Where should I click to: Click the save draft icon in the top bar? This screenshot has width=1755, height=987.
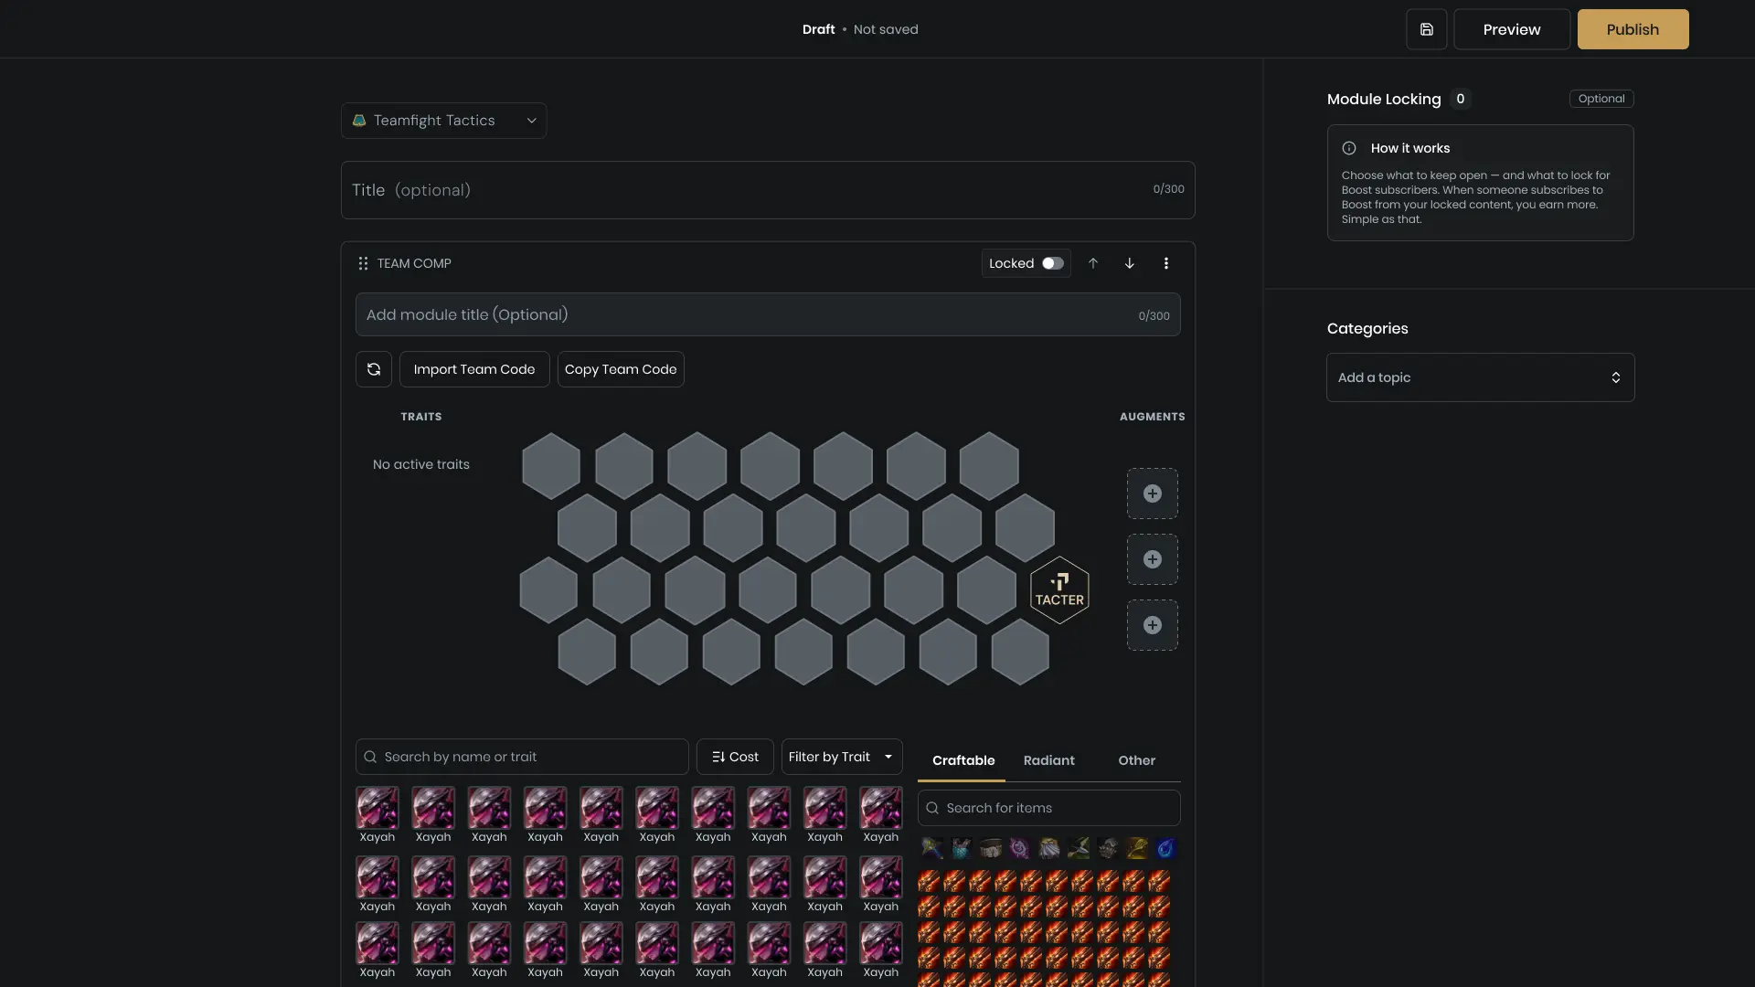[1426, 28]
